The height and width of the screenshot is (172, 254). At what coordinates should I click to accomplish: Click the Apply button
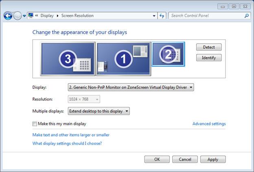point(213,159)
